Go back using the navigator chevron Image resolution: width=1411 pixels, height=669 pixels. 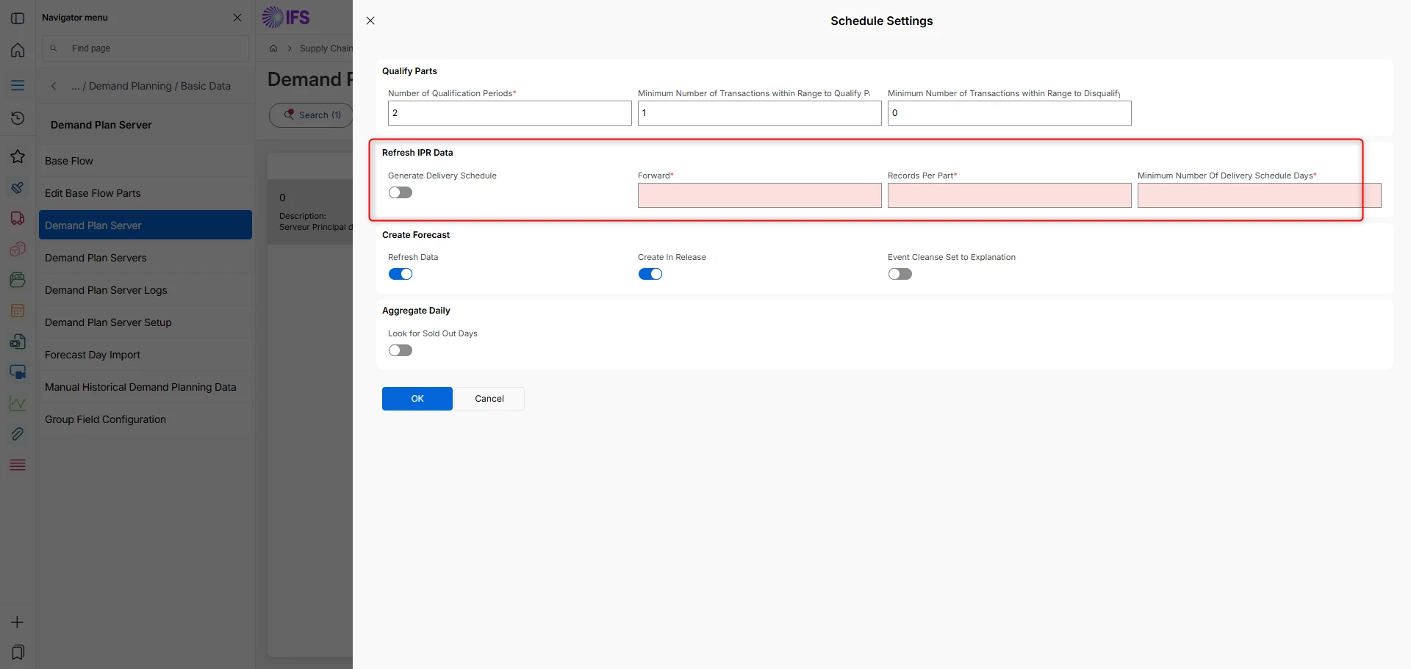tap(54, 86)
